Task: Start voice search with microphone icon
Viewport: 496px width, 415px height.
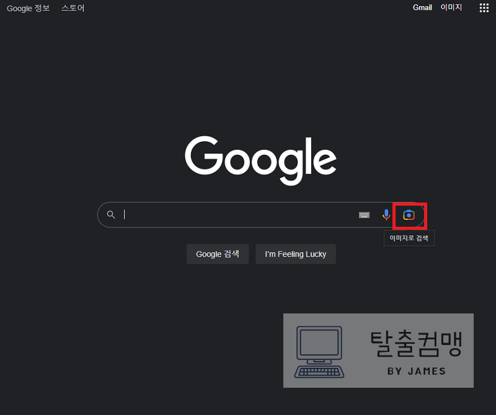Action: (386, 215)
